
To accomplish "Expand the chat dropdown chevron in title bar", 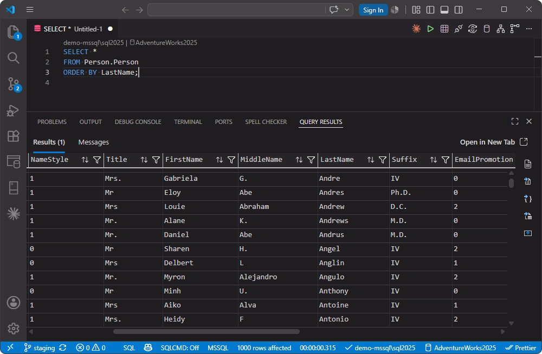I will 347,10.
